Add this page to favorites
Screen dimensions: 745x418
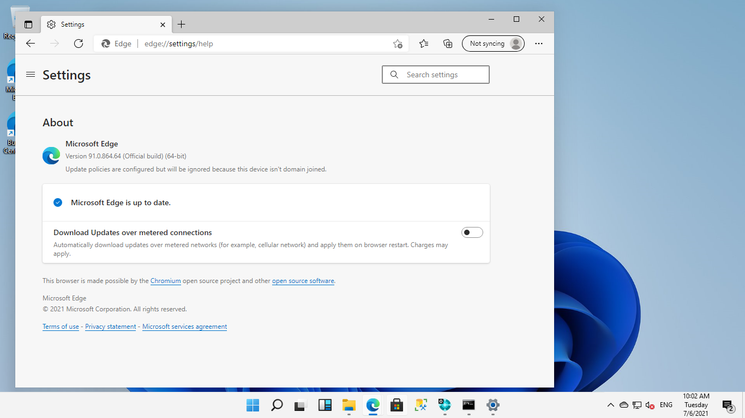coord(398,44)
